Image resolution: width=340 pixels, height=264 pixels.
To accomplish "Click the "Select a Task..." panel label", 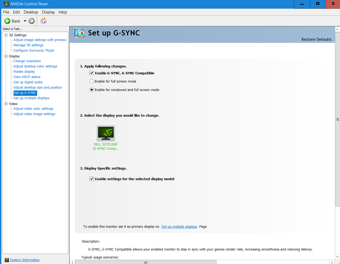I will coord(12,29).
